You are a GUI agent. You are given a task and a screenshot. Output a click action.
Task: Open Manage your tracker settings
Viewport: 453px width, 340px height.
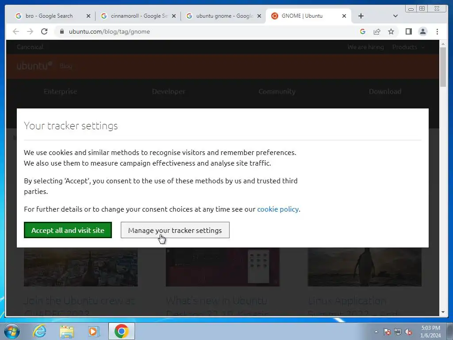[x=175, y=230]
